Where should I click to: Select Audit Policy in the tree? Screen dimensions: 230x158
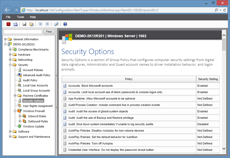pos(30,80)
